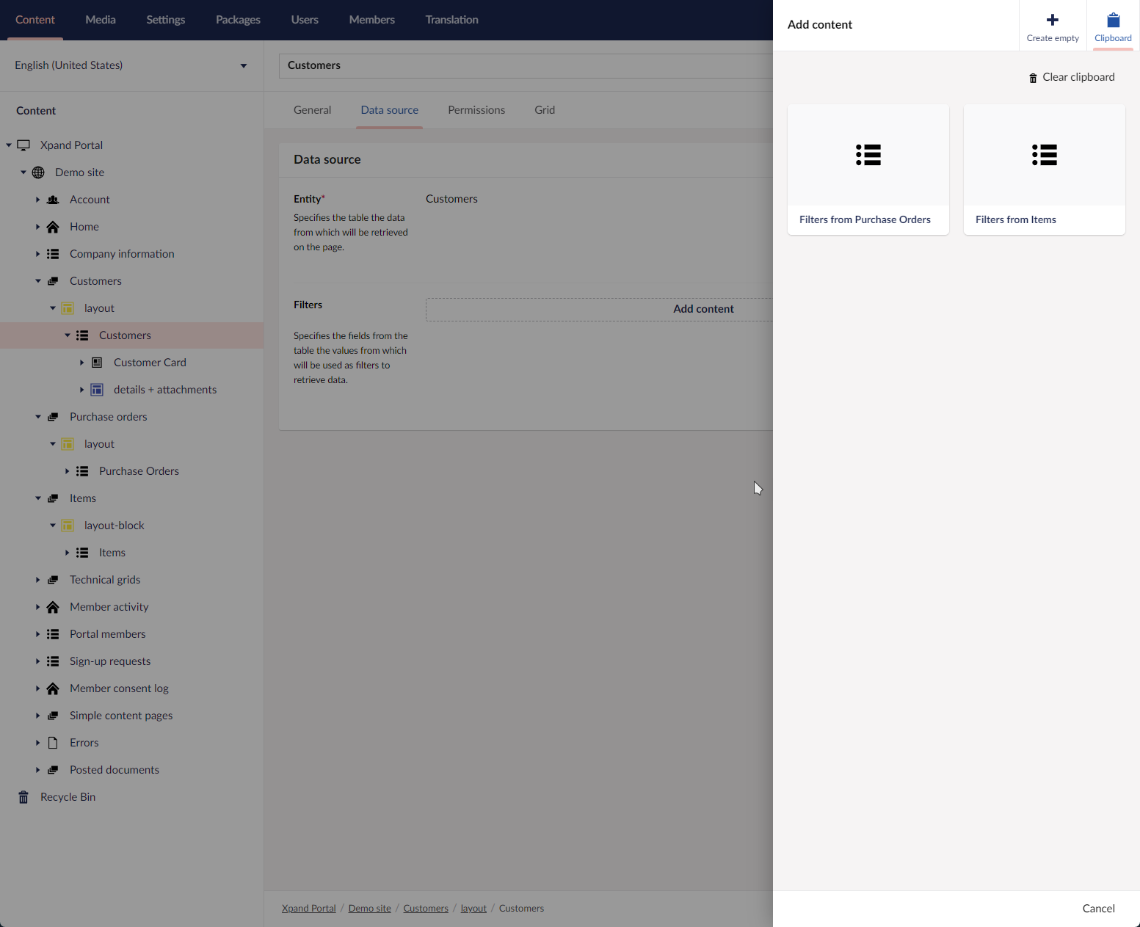Click the monitor icon beside Xpand Portal
The height and width of the screenshot is (927, 1140).
tap(23, 145)
